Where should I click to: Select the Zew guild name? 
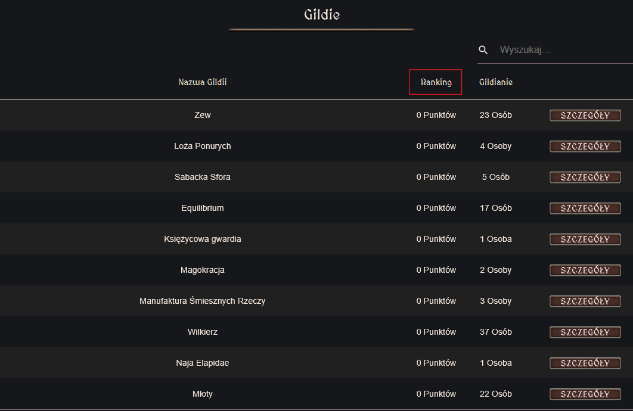point(203,115)
